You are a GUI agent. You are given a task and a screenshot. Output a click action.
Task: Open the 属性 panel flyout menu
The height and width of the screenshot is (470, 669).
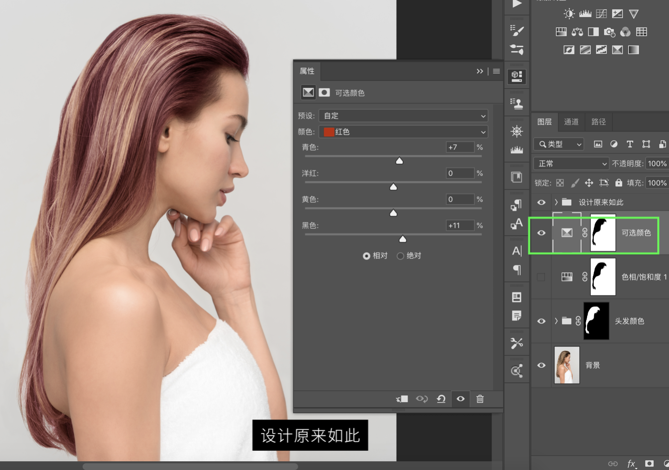(496, 71)
